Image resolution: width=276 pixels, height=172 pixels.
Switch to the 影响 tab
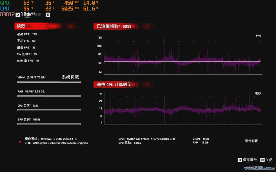38,15
